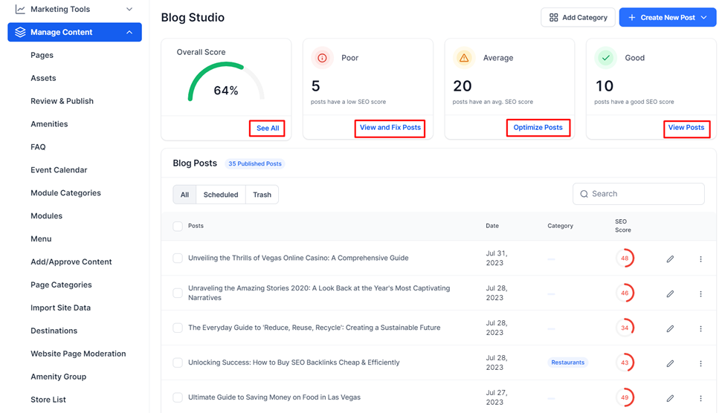Click into the blog posts Search field
Viewport: 725px width, 413px height.
click(x=639, y=194)
